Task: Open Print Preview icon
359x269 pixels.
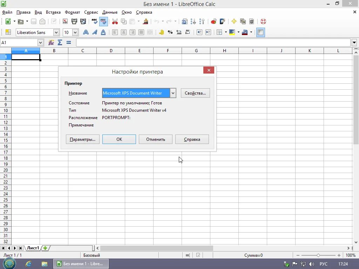Action: 83,21
